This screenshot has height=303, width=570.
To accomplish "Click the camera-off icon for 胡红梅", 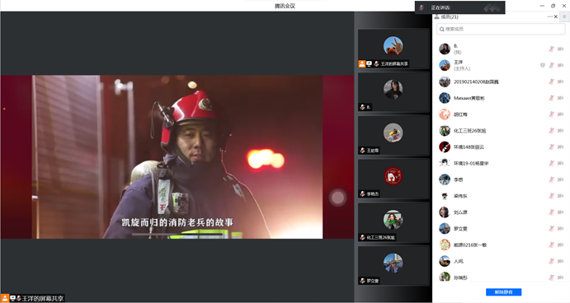I will point(560,114).
